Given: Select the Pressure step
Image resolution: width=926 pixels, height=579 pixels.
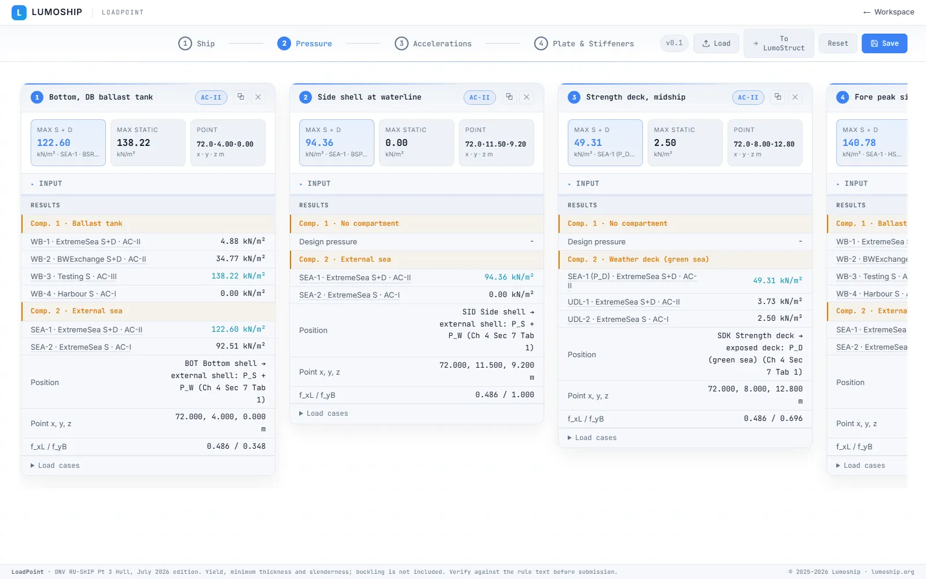Looking at the screenshot, I should click(x=304, y=43).
